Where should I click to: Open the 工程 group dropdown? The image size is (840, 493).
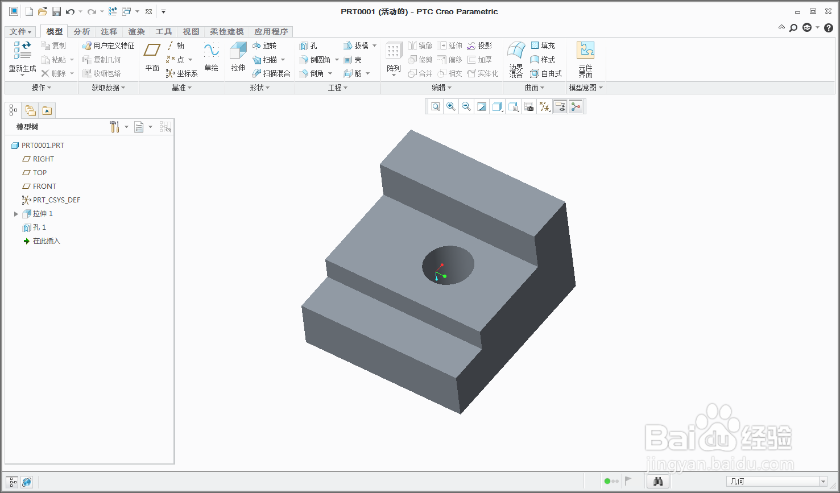(x=338, y=88)
